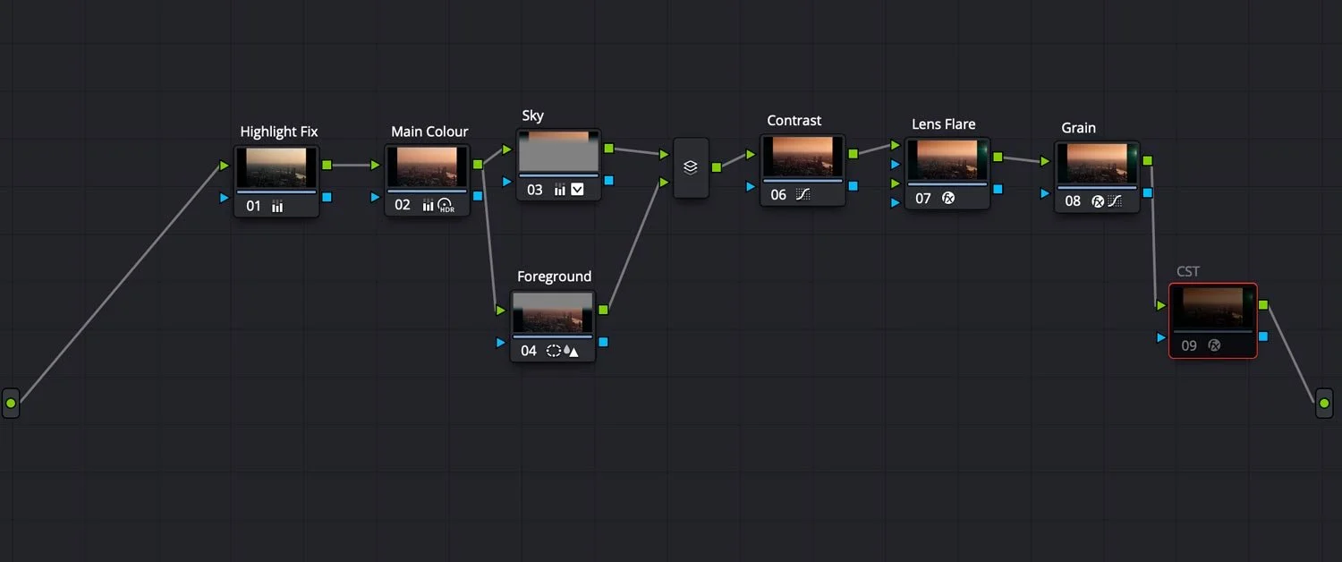
Task: Select the Contrast node thumbnail
Action: coord(803,156)
